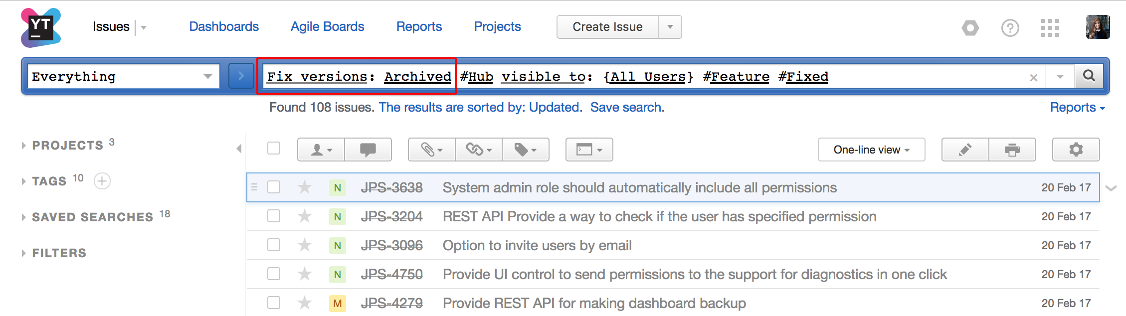Click the print icon button

tap(1012, 150)
